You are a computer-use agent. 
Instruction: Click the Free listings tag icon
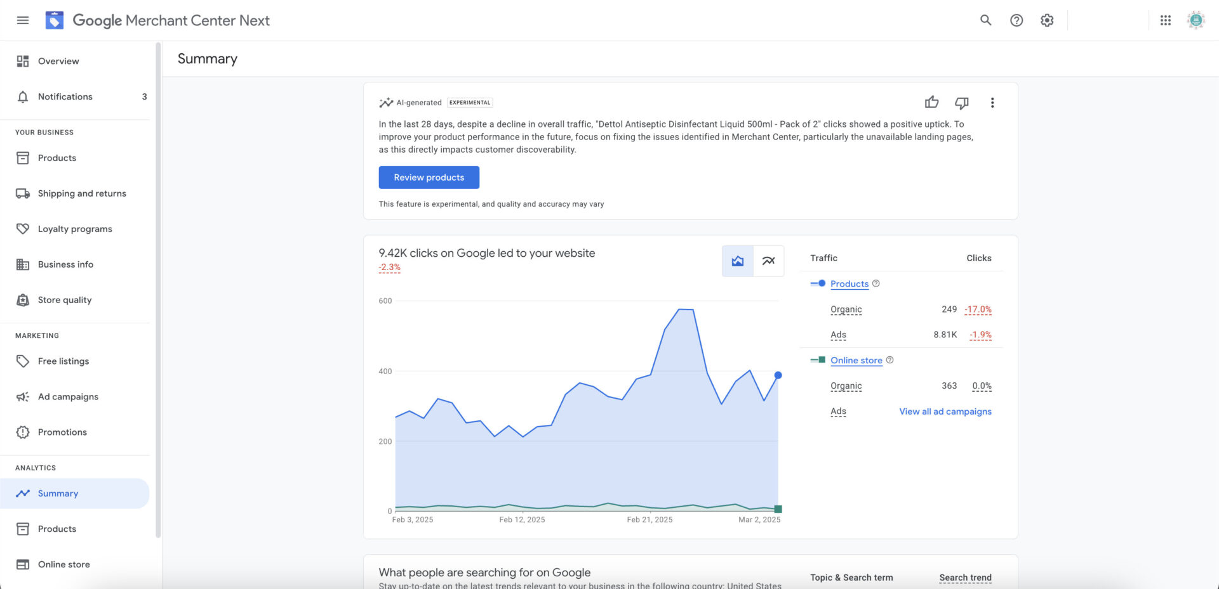coord(23,361)
